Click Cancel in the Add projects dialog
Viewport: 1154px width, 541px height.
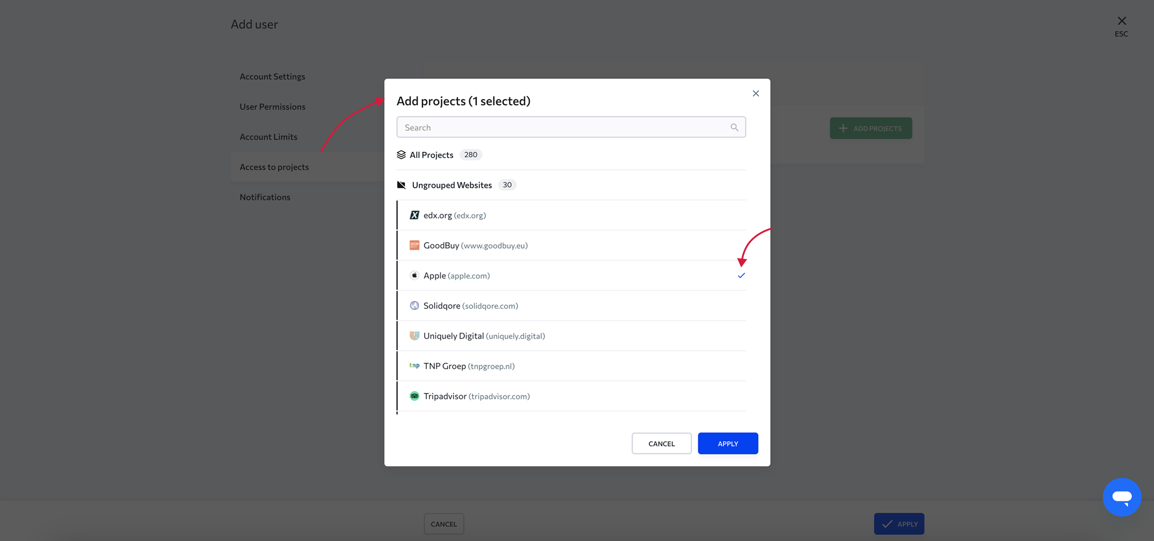(661, 443)
